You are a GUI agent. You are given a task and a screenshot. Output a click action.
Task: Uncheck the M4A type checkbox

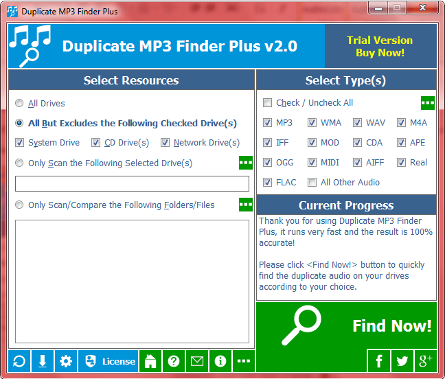click(x=401, y=122)
